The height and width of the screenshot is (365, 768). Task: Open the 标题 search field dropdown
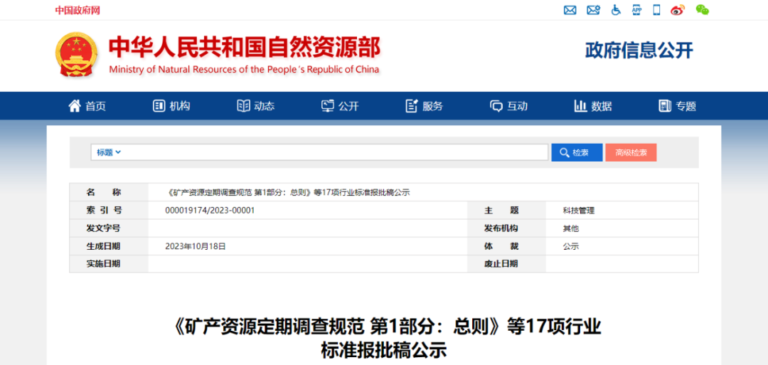click(109, 152)
